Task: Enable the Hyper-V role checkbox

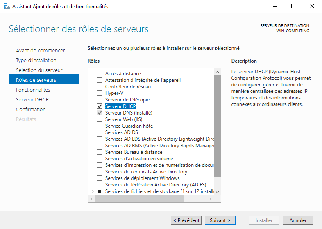Action: pos(100,93)
